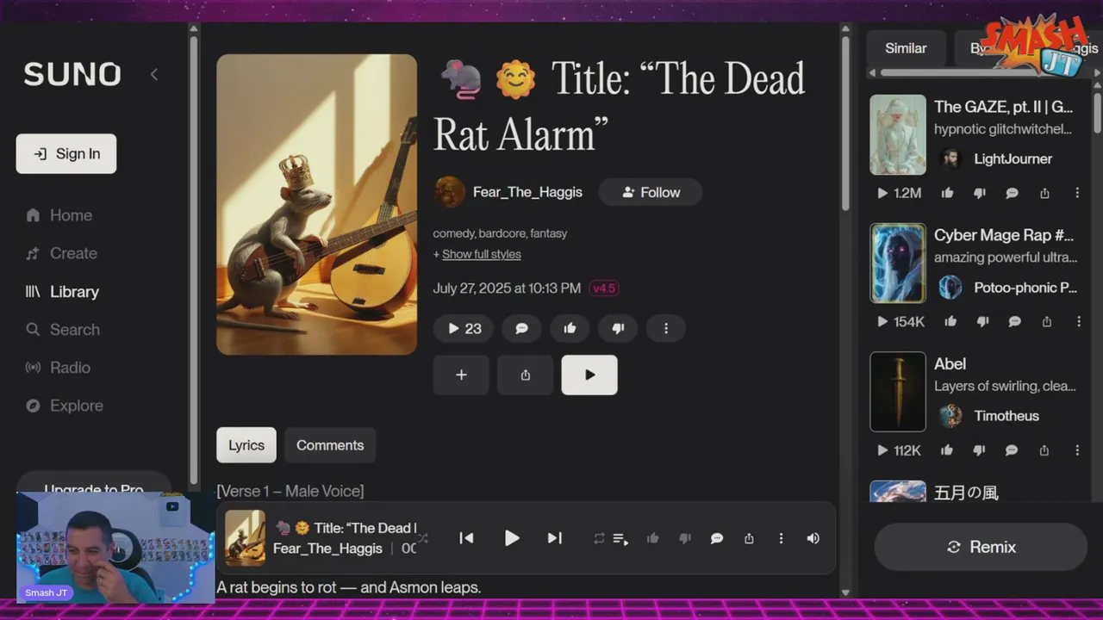
Task: Toggle repeat in player bar
Action: pos(599,538)
